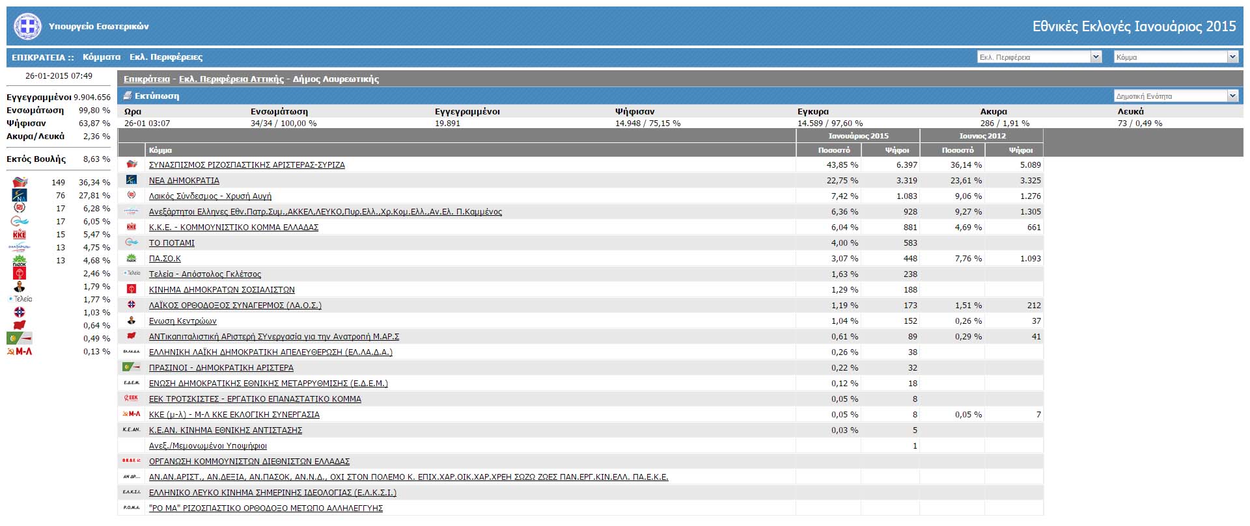Click the KKE logo in left sidebar

[x=20, y=234]
